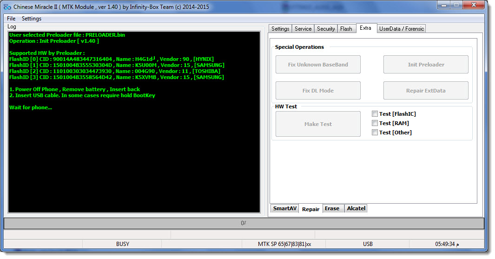Click the 05:49:34 clock in status bar
Screen dimensions: 495x259
click(x=447, y=244)
